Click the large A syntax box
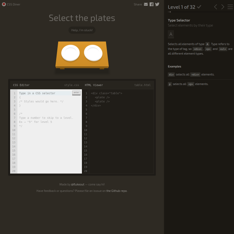This screenshot has height=234, width=234. click(x=171, y=34)
